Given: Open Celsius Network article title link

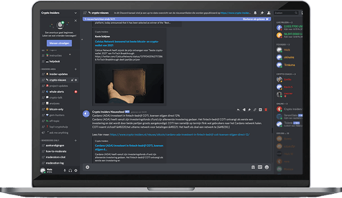Looking at the screenshot, I should pyautogui.click(x=127, y=43).
